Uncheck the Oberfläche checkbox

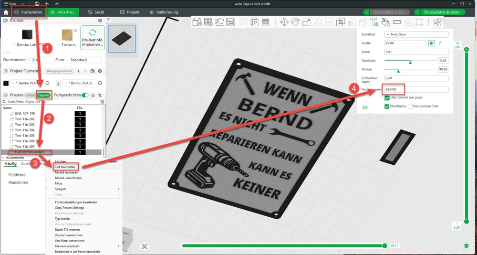click(387, 106)
